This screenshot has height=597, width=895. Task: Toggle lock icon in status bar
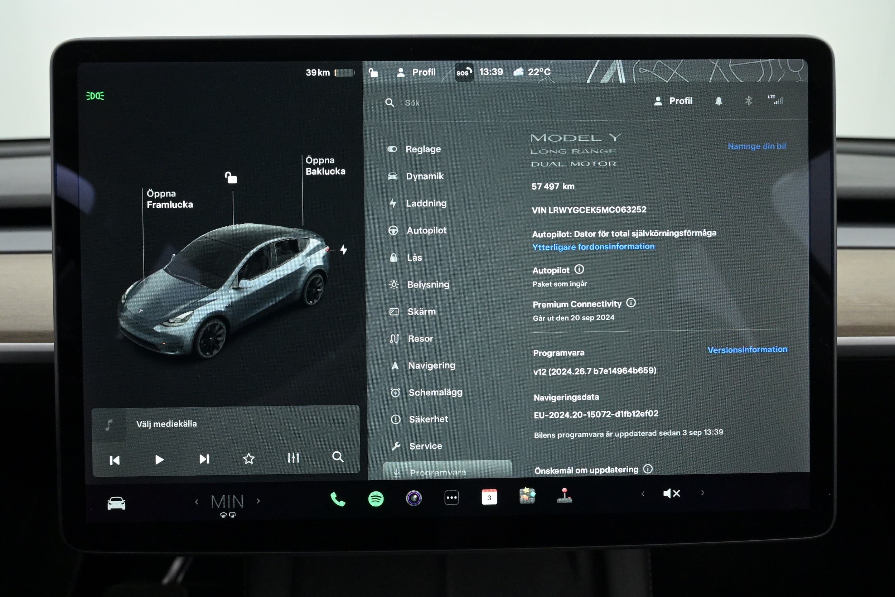(373, 72)
